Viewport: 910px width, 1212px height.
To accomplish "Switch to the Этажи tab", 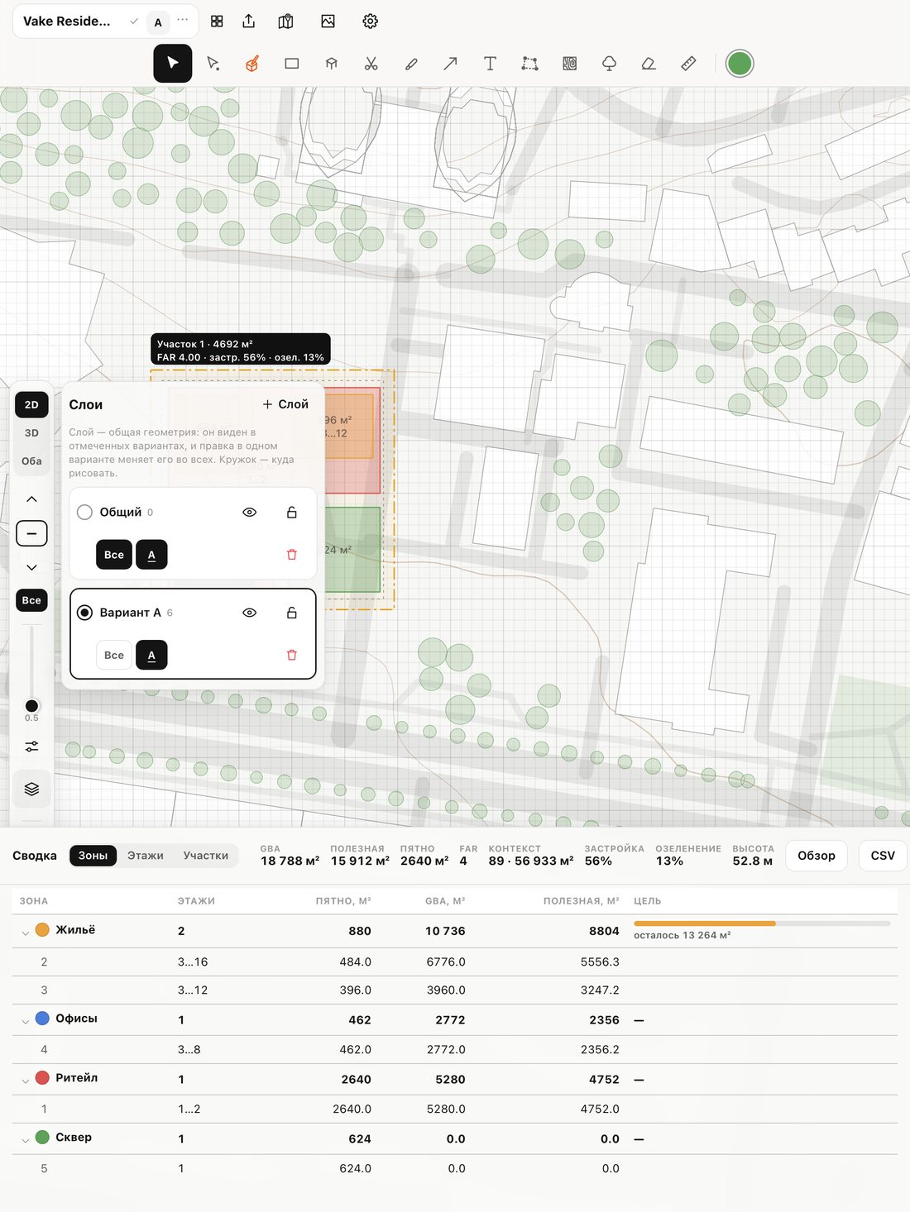I will point(146,856).
